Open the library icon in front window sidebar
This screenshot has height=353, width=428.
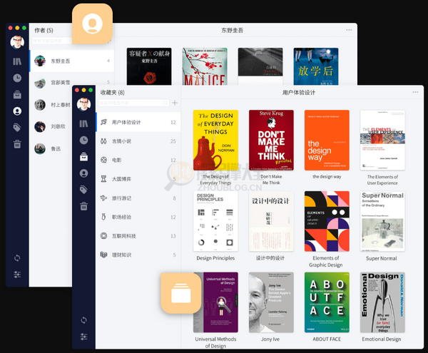click(83, 123)
